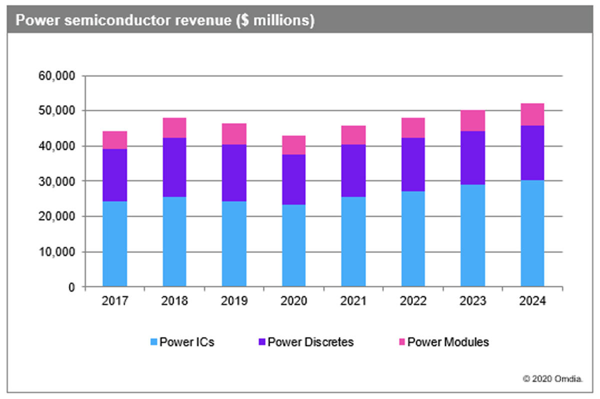Click the 2022 x-axis label
600x399 pixels.
tap(413, 301)
